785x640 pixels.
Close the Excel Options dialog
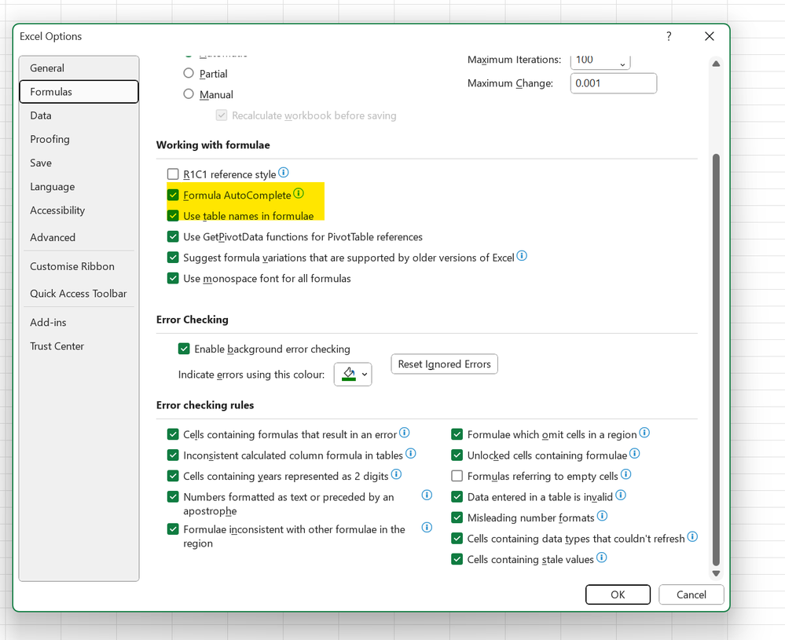click(x=710, y=36)
